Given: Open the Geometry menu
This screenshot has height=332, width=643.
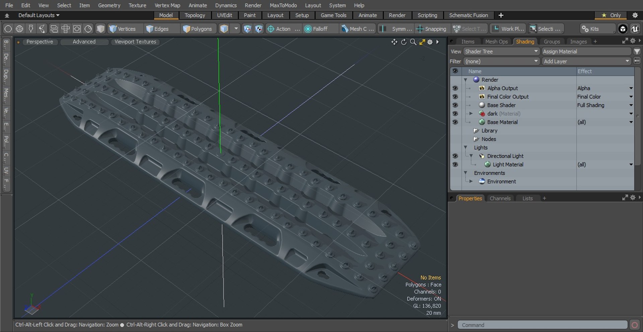Looking at the screenshot, I should (109, 5).
